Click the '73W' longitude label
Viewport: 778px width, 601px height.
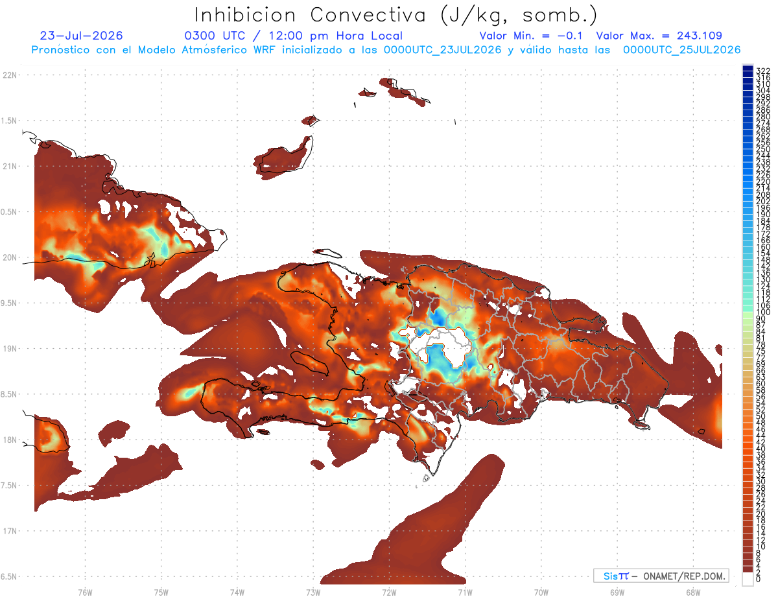[x=312, y=592]
